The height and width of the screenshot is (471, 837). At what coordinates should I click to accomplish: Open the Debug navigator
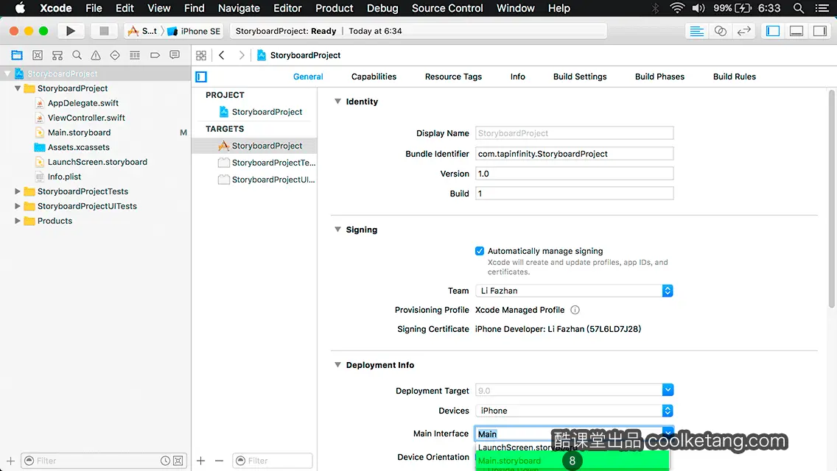[x=135, y=55]
